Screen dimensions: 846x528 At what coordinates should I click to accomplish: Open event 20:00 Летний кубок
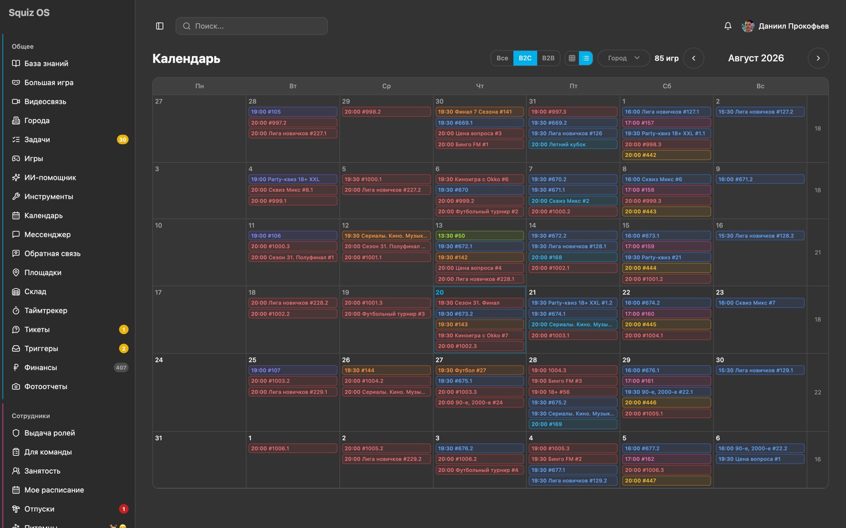tap(573, 144)
